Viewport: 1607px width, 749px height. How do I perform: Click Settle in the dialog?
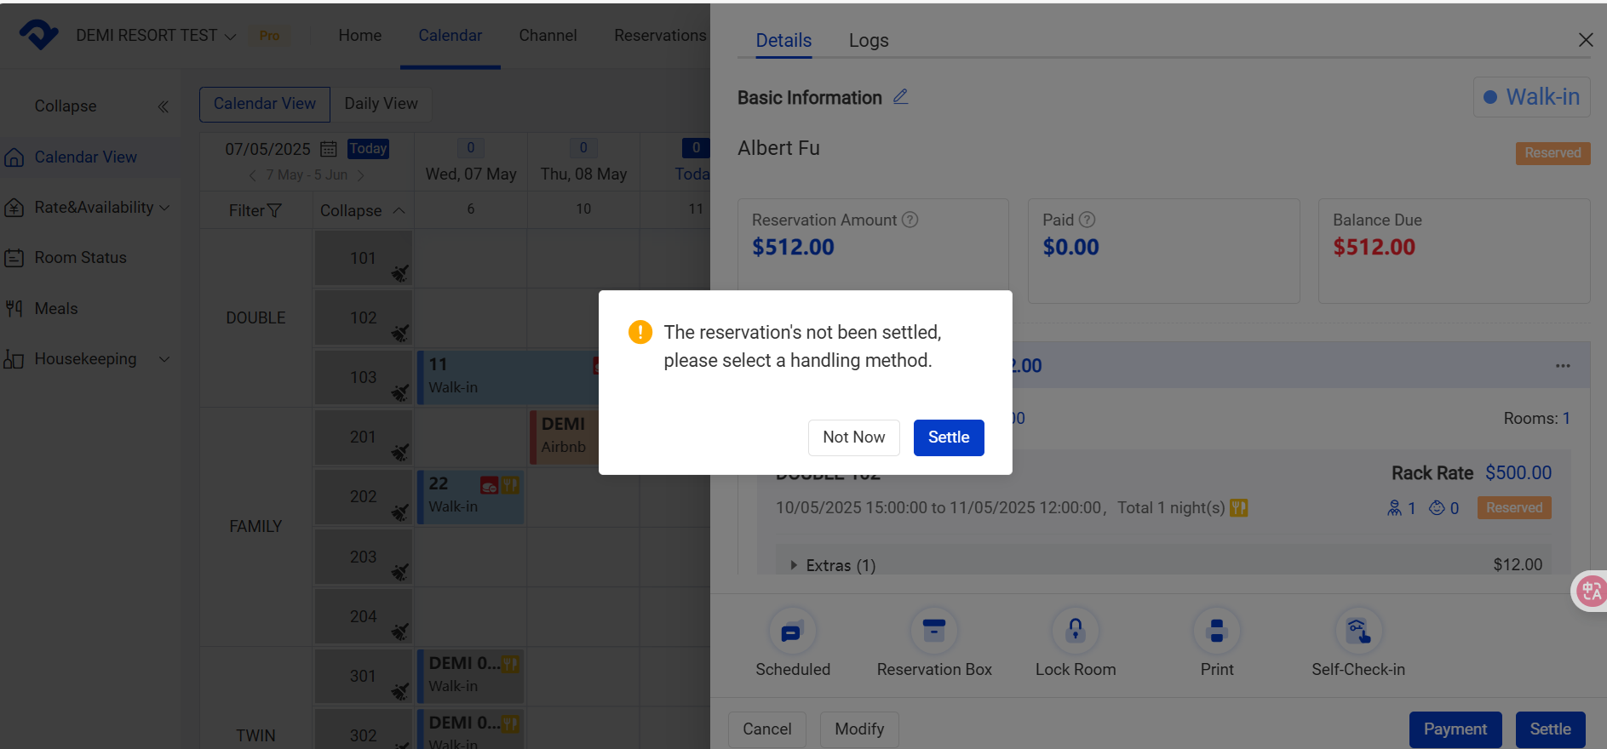coord(948,437)
